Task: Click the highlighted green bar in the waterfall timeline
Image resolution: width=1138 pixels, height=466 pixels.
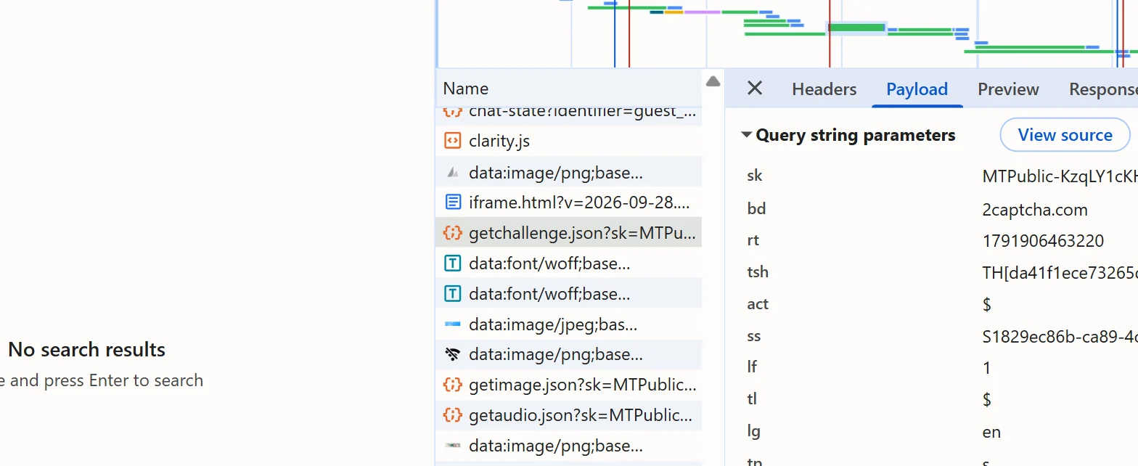Action: (x=856, y=28)
